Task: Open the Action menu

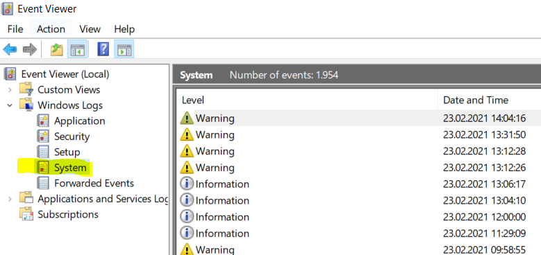Action: [x=51, y=29]
